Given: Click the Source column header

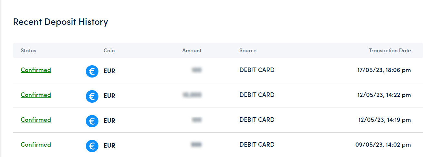Looking at the screenshot, I should point(248,50).
